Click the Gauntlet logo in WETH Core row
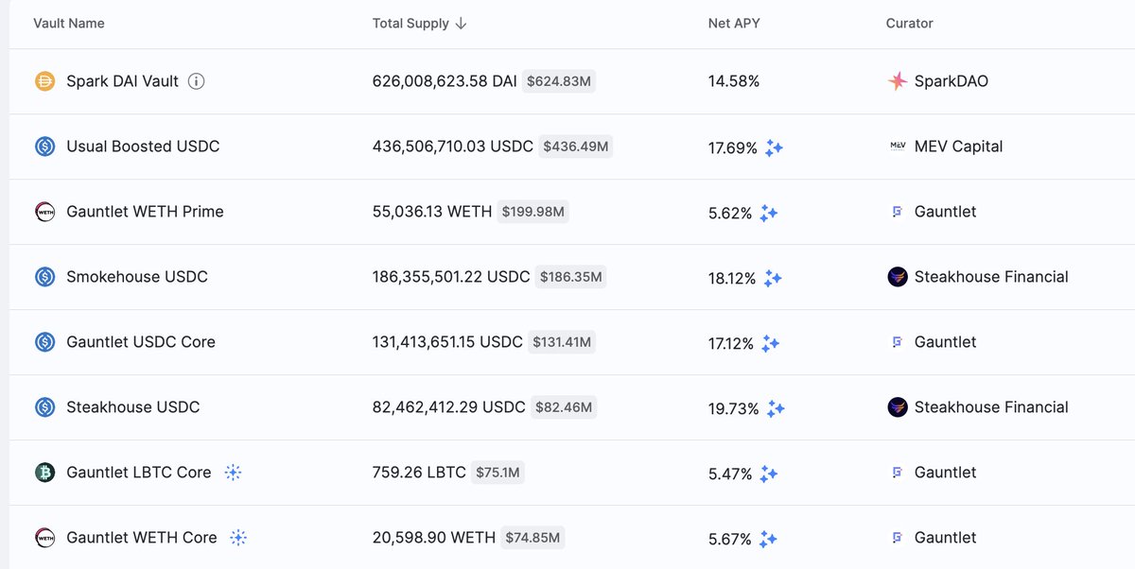 tap(898, 538)
